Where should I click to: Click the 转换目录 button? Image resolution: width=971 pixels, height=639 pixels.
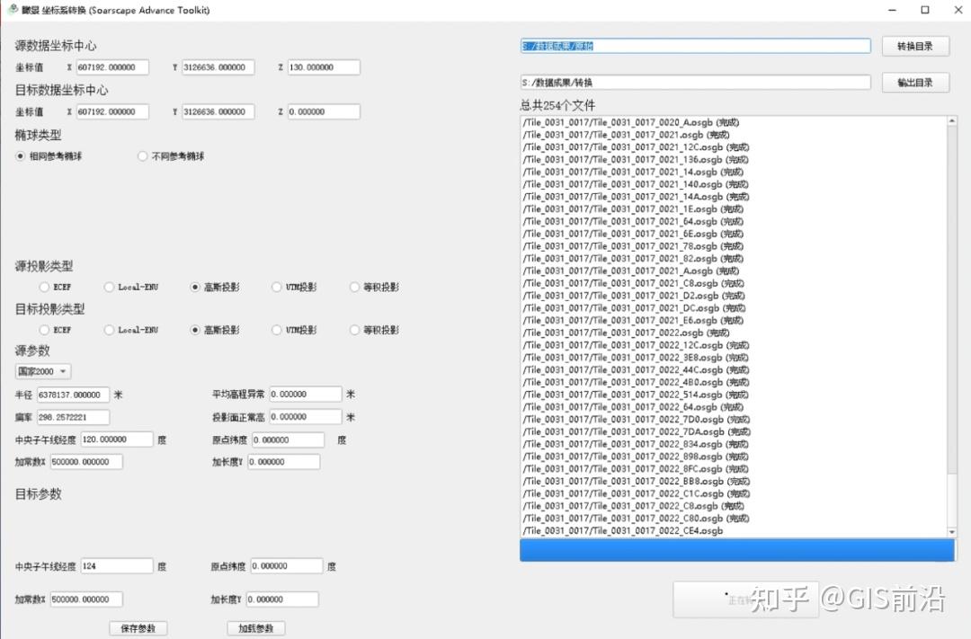point(915,46)
